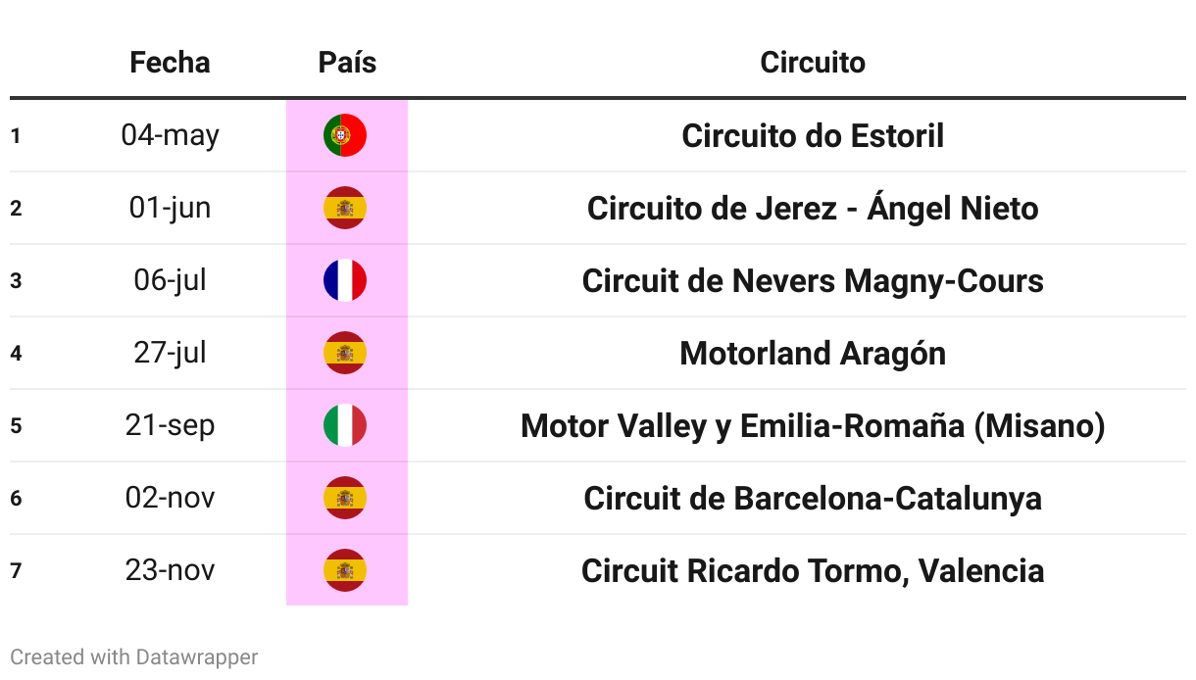
Task: Click the Spain flag for 02-nov
Action: (x=345, y=498)
